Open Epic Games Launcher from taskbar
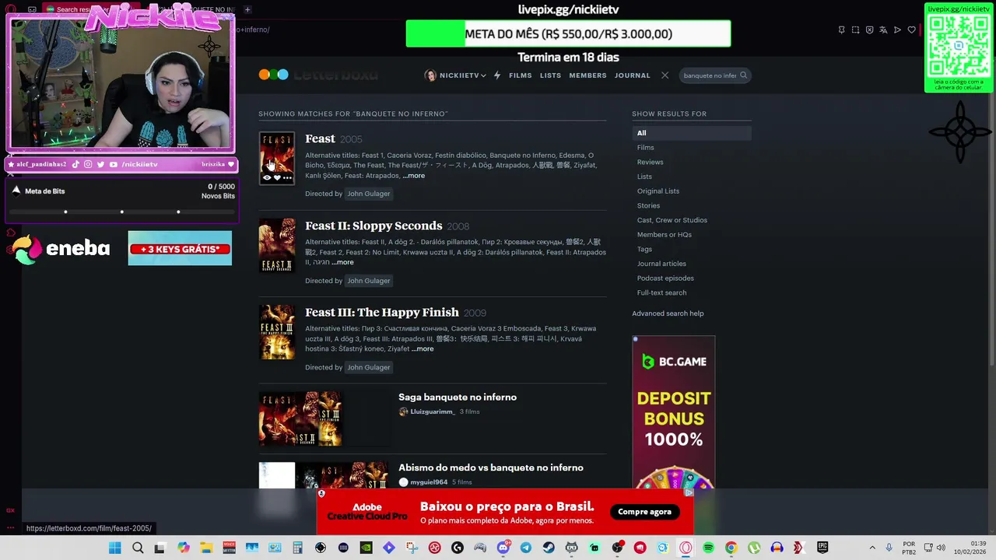 822,548
